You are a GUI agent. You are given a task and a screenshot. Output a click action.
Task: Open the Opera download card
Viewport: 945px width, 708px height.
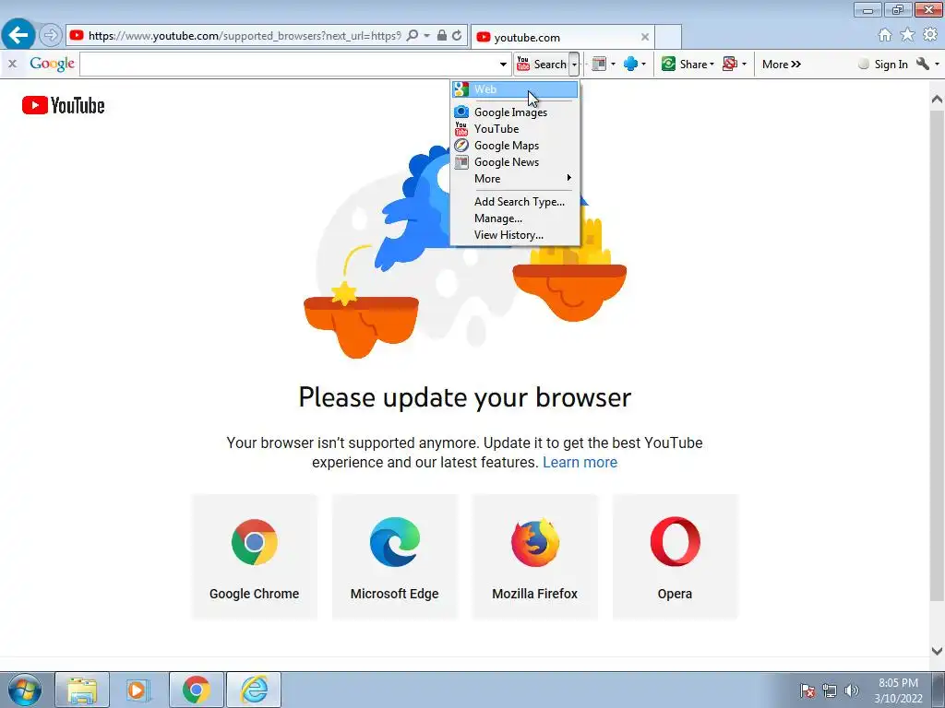pyautogui.click(x=675, y=557)
